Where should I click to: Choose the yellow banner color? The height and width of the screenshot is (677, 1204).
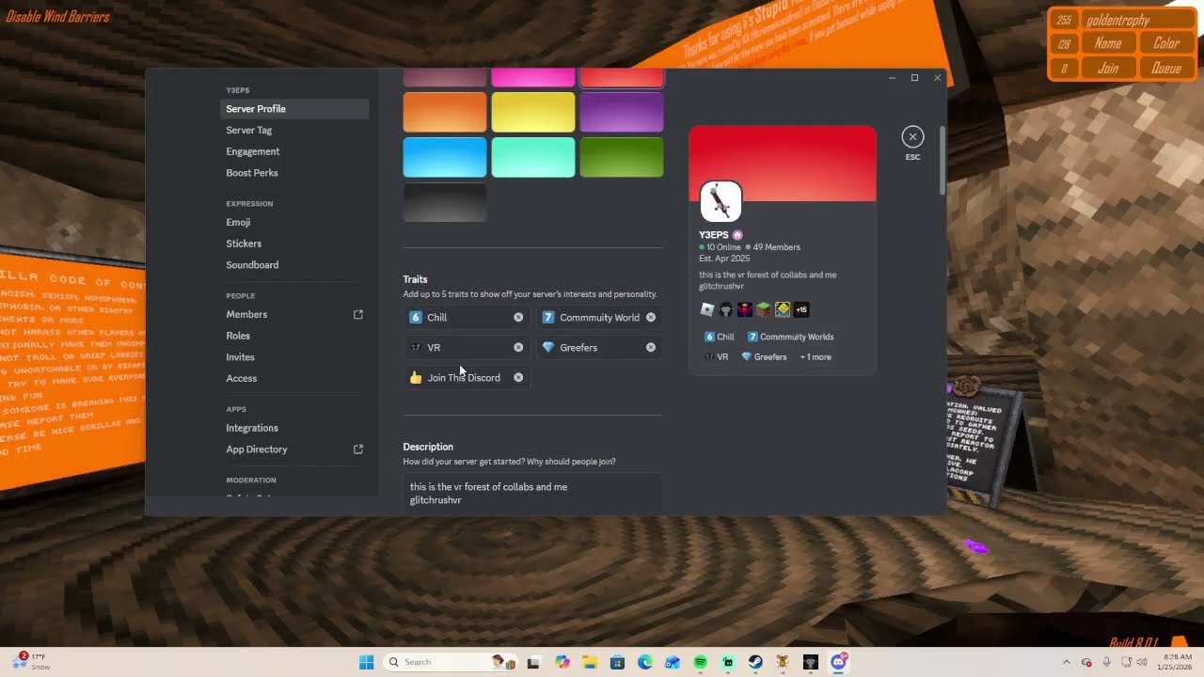pos(533,112)
